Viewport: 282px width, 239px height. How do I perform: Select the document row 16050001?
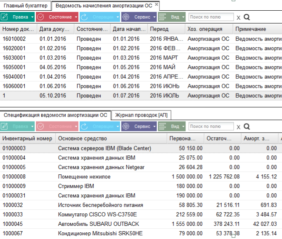click(x=141, y=67)
